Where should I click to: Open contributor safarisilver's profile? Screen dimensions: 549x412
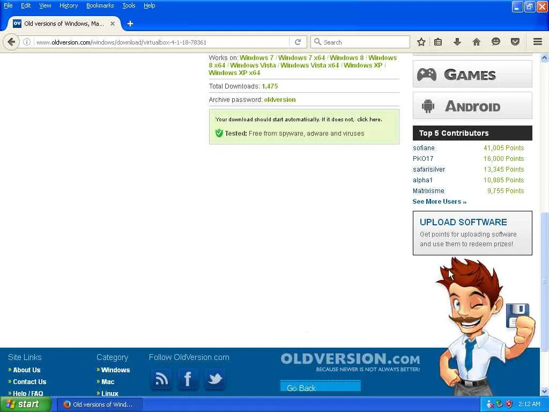[x=429, y=170]
